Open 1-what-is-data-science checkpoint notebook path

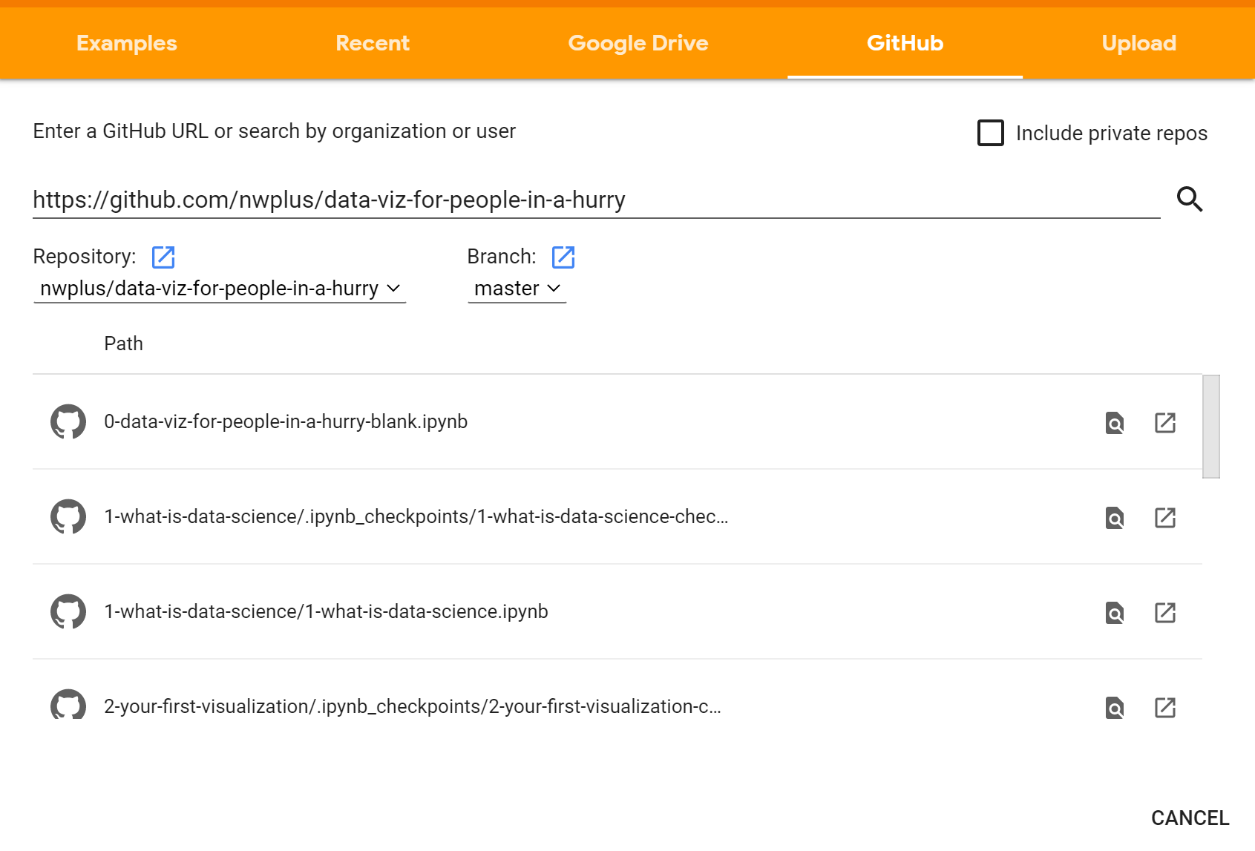click(416, 516)
